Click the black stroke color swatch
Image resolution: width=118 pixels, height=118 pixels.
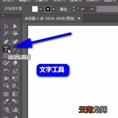tap(48, 9)
